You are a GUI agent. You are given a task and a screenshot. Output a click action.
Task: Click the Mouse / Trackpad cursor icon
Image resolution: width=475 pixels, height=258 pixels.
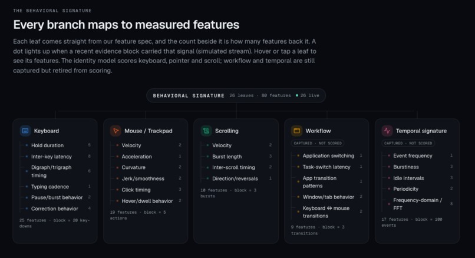click(116, 131)
